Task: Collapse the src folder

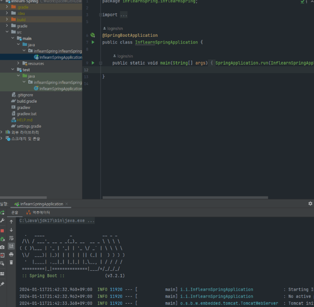Action: pos(7,32)
